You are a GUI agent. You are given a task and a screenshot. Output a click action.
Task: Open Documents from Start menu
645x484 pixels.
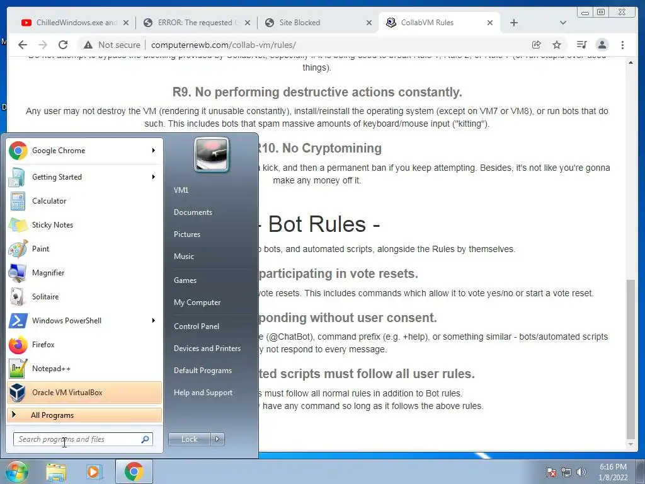[193, 212]
